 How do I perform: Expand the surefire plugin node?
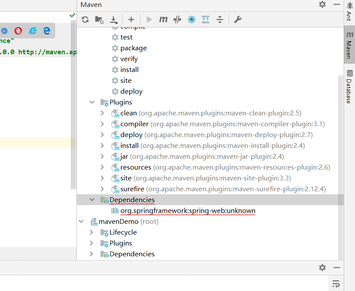103,189
